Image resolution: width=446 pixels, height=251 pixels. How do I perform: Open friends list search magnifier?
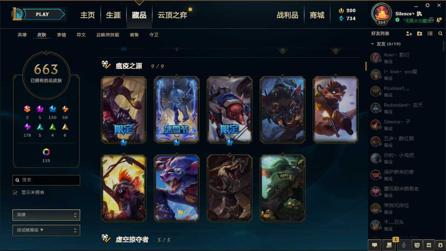tap(440, 33)
